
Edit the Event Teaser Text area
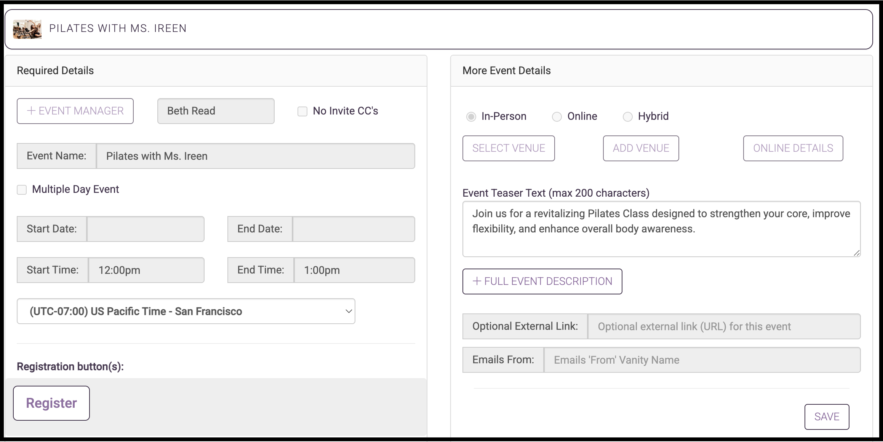point(661,229)
